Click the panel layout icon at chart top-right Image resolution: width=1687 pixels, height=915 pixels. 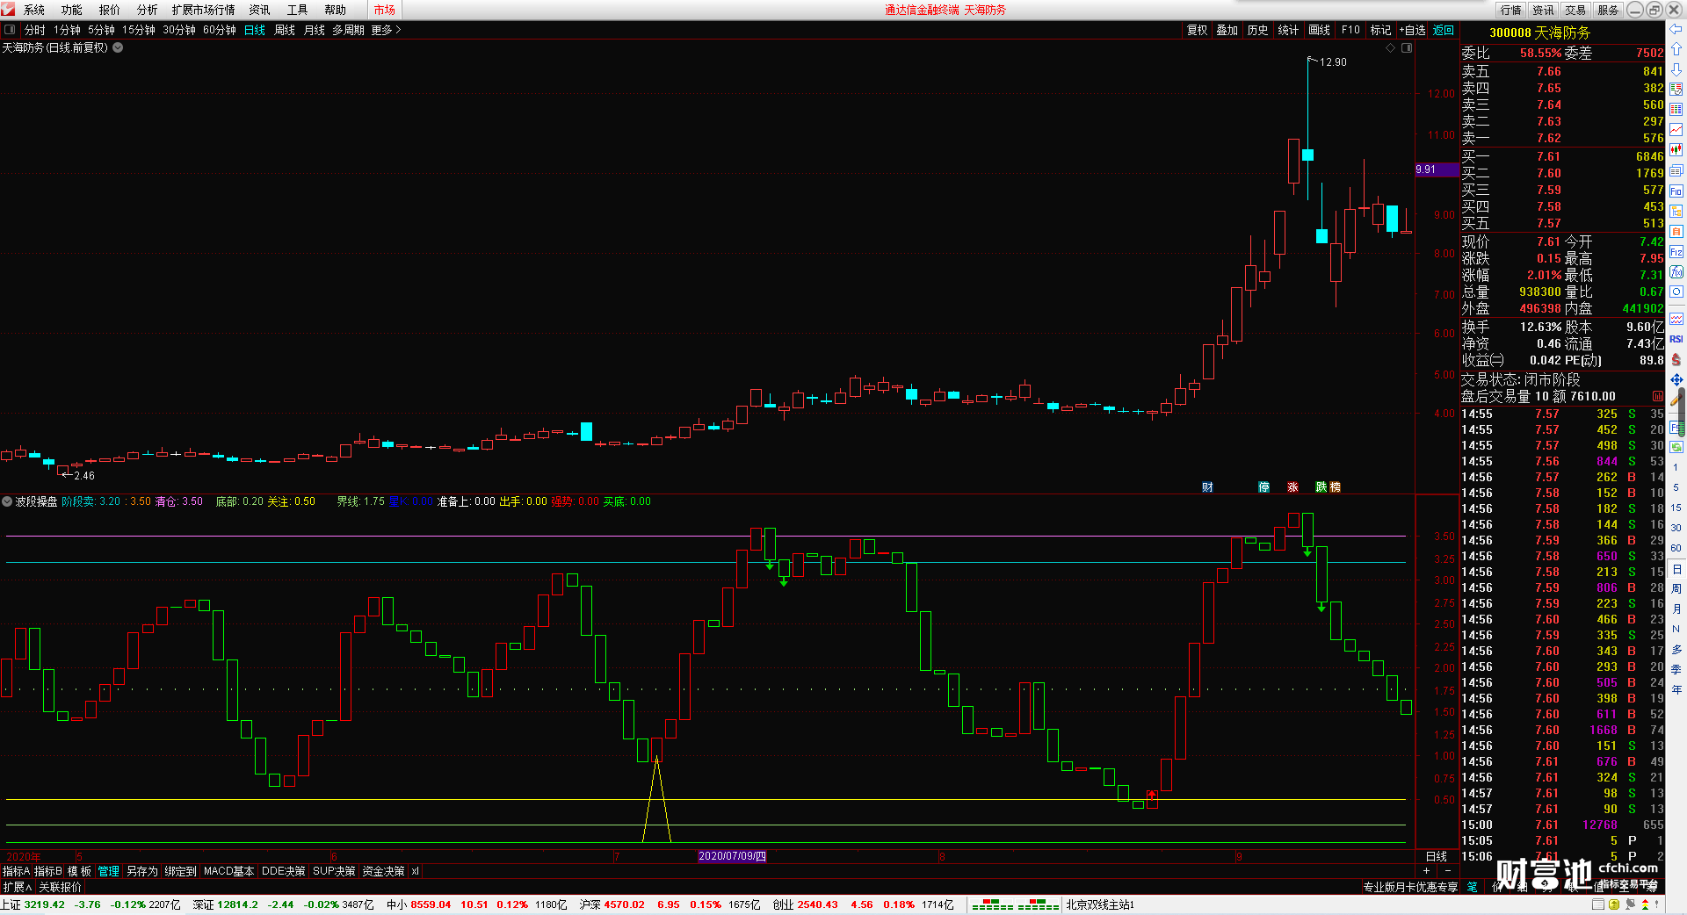pos(1407,48)
